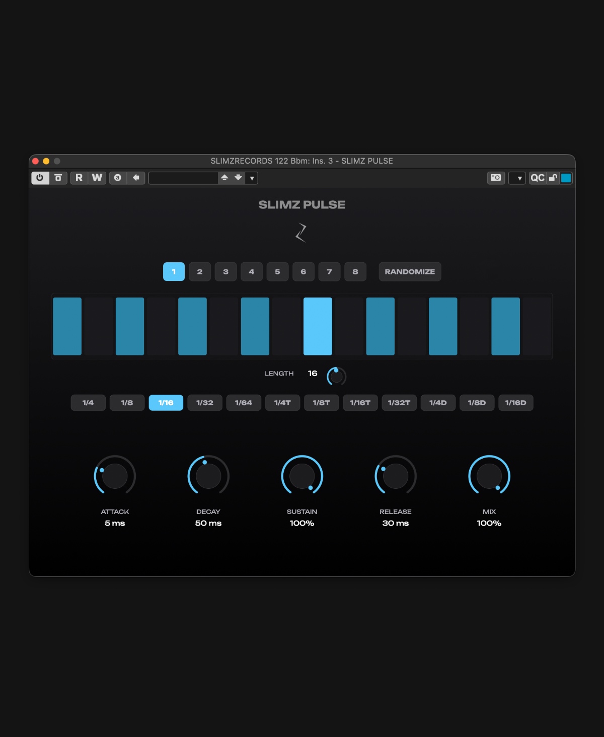Click the bypass effect icon
Screen dimensions: 604x737
58,178
